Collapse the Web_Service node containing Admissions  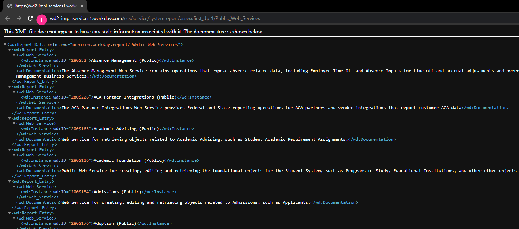pyautogui.click(x=14, y=187)
